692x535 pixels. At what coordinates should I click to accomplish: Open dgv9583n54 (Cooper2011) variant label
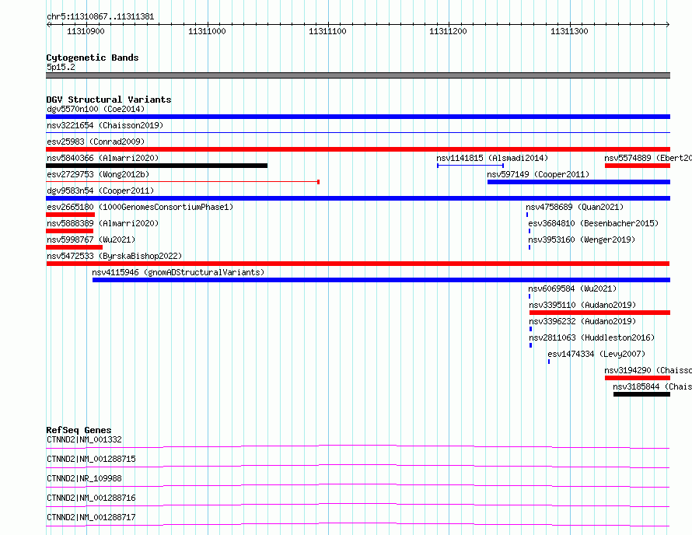point(100,191)
